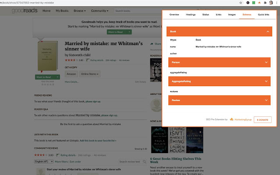Screen dimensions: 280x175
Task: Open Rating details in the Community Reviews section
Action: pyautogui.click(x=68, y=155)
